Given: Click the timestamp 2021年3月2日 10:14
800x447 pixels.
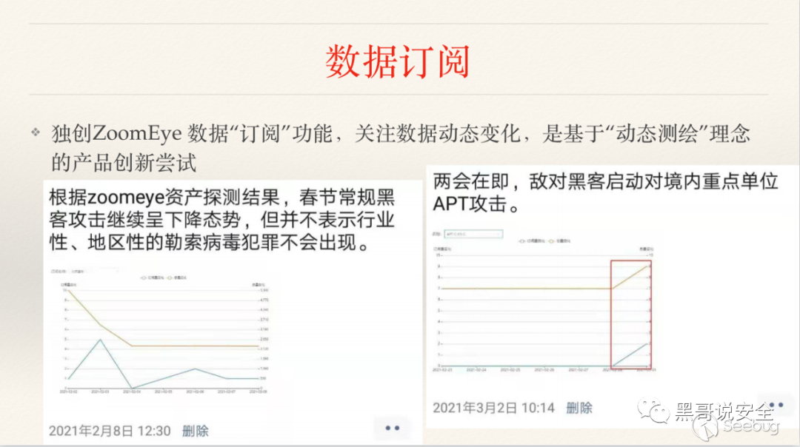Looking at the screenshot, I should pyautogui.click(x=493, y=408).
